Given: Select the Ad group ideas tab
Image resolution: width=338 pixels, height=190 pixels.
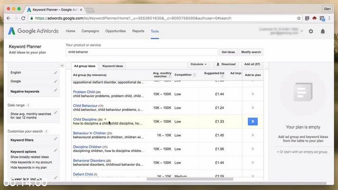Looking at the screenshot, I should (84, 66).
